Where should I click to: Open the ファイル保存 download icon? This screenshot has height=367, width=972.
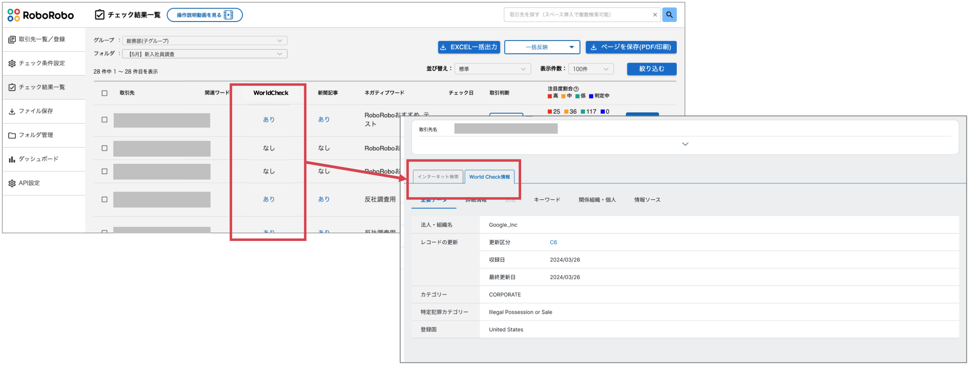(x=12, y=111)
